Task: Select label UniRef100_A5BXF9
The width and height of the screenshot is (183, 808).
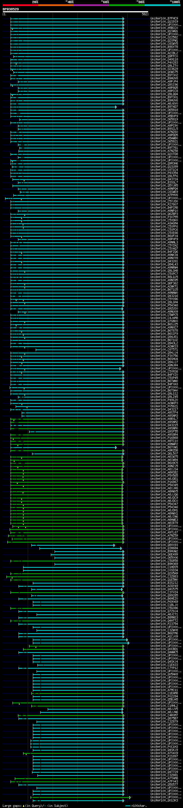Action: (x=164, y=116)
